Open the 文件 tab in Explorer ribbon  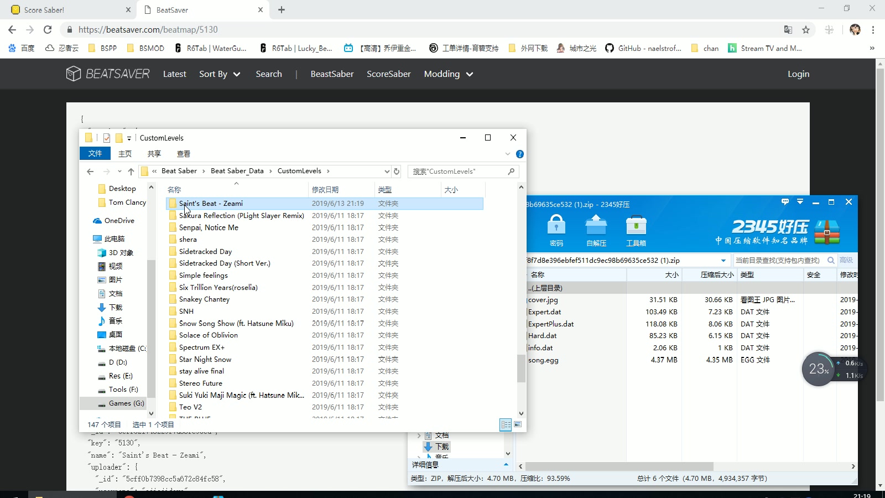(95, 153)
